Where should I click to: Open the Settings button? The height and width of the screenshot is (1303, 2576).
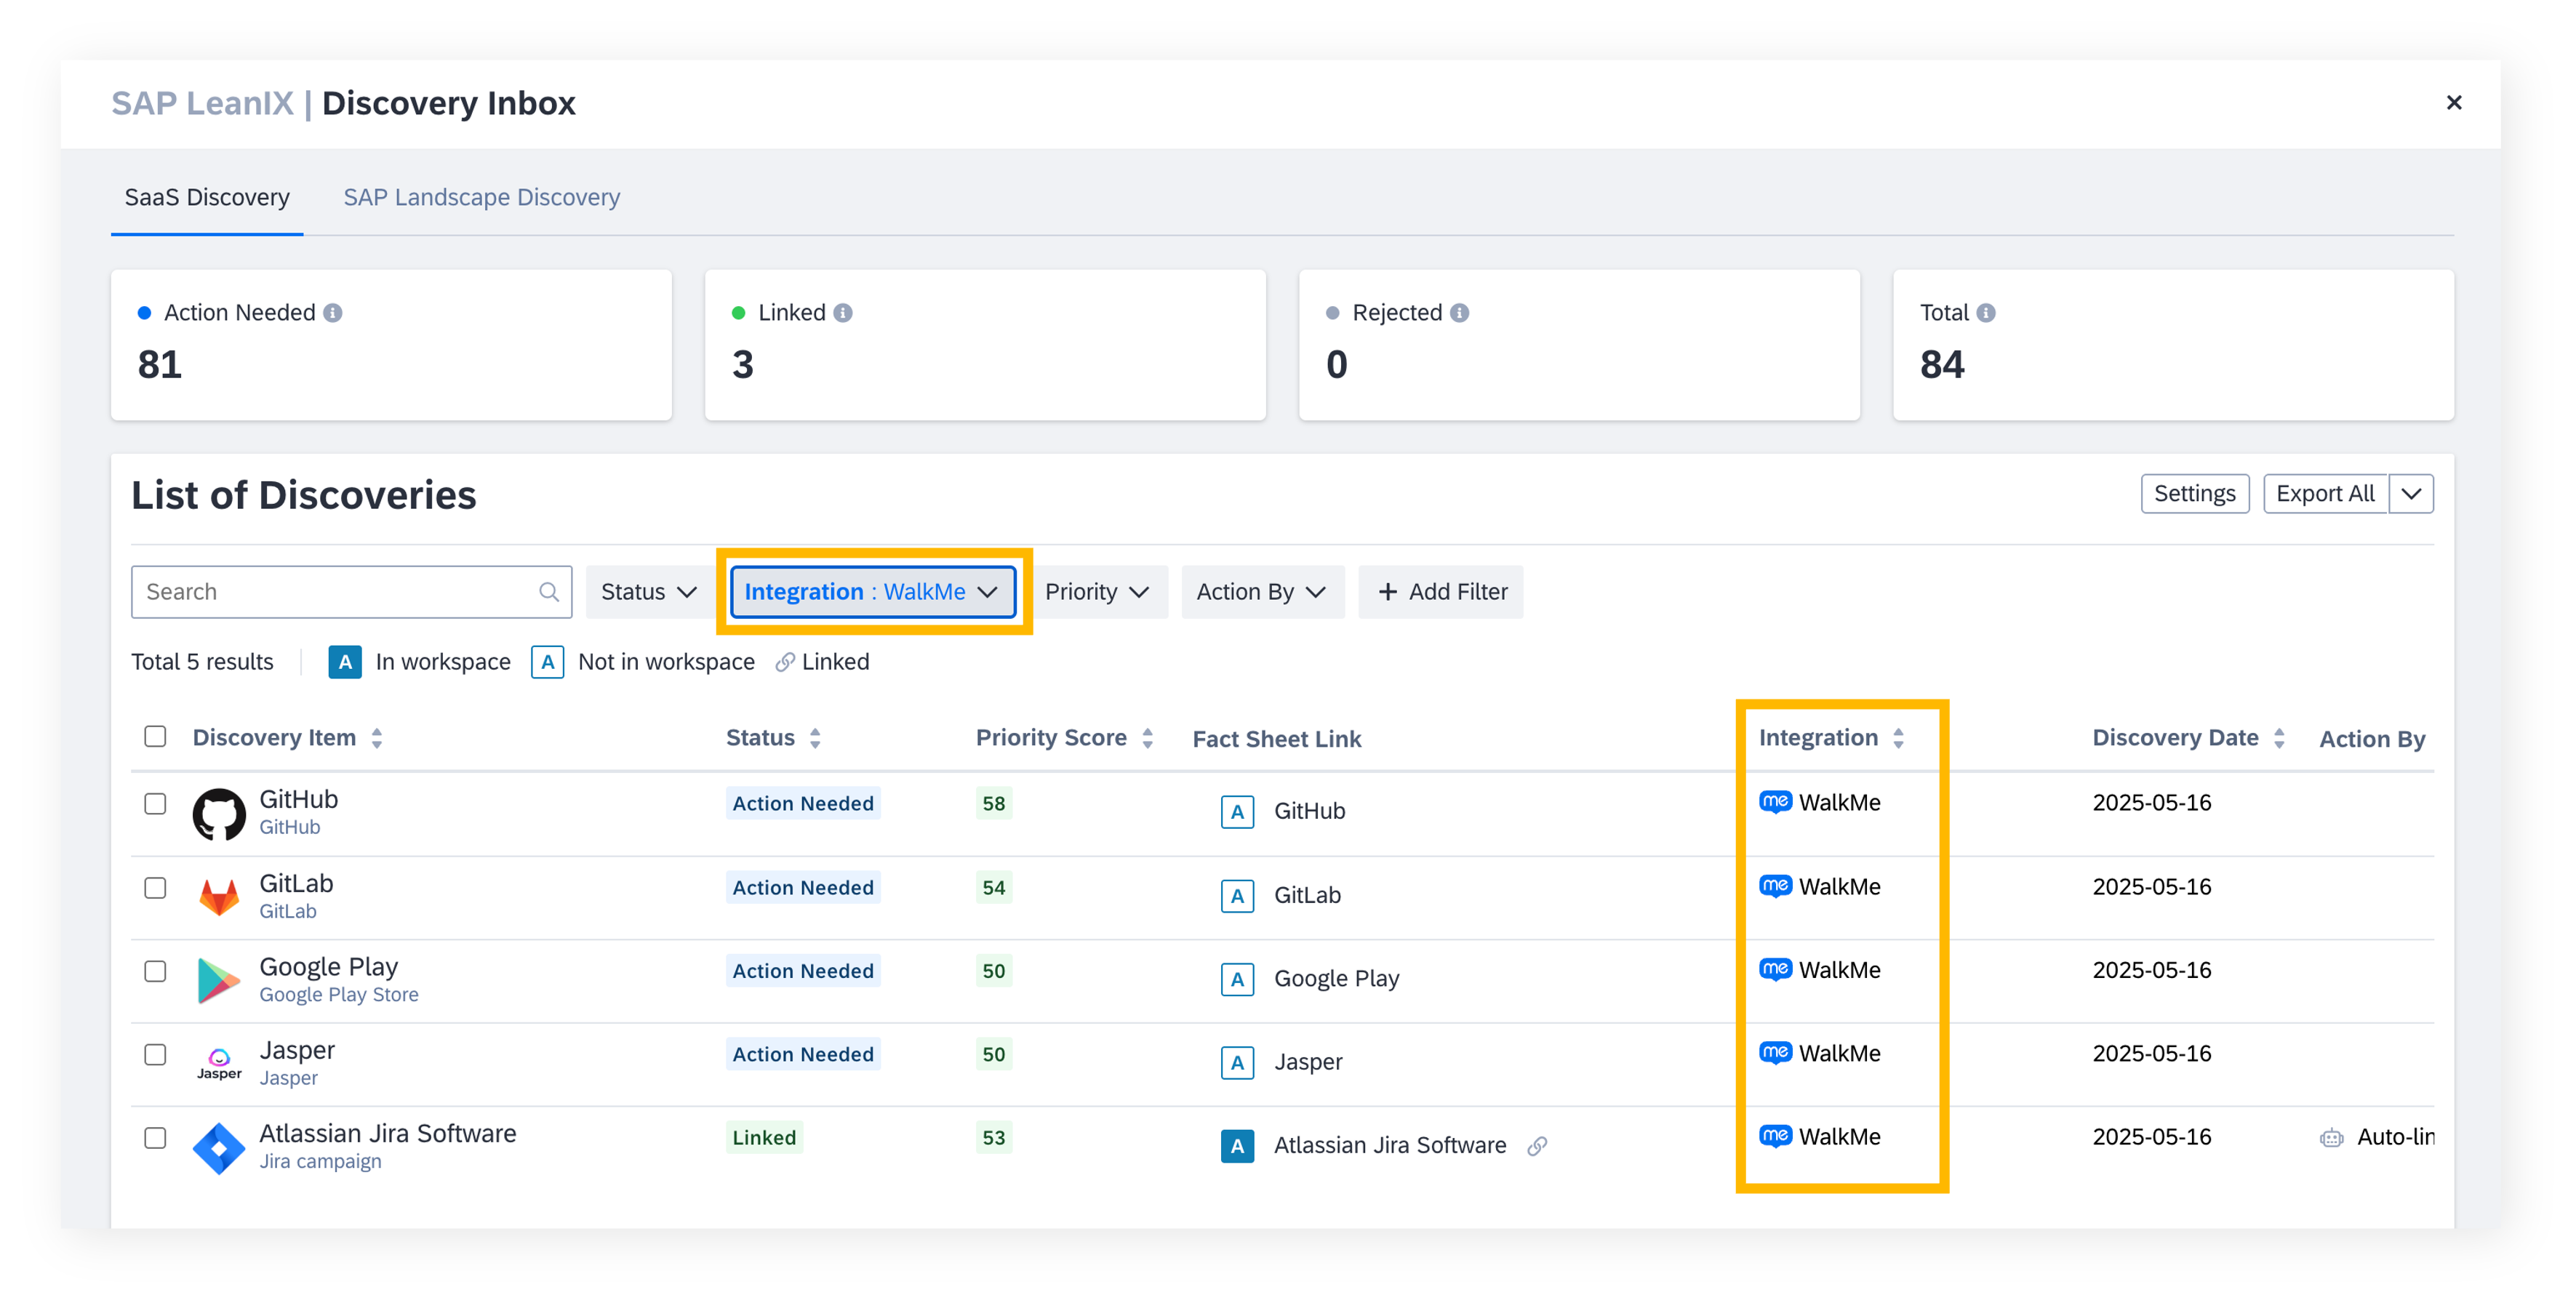2194,494
